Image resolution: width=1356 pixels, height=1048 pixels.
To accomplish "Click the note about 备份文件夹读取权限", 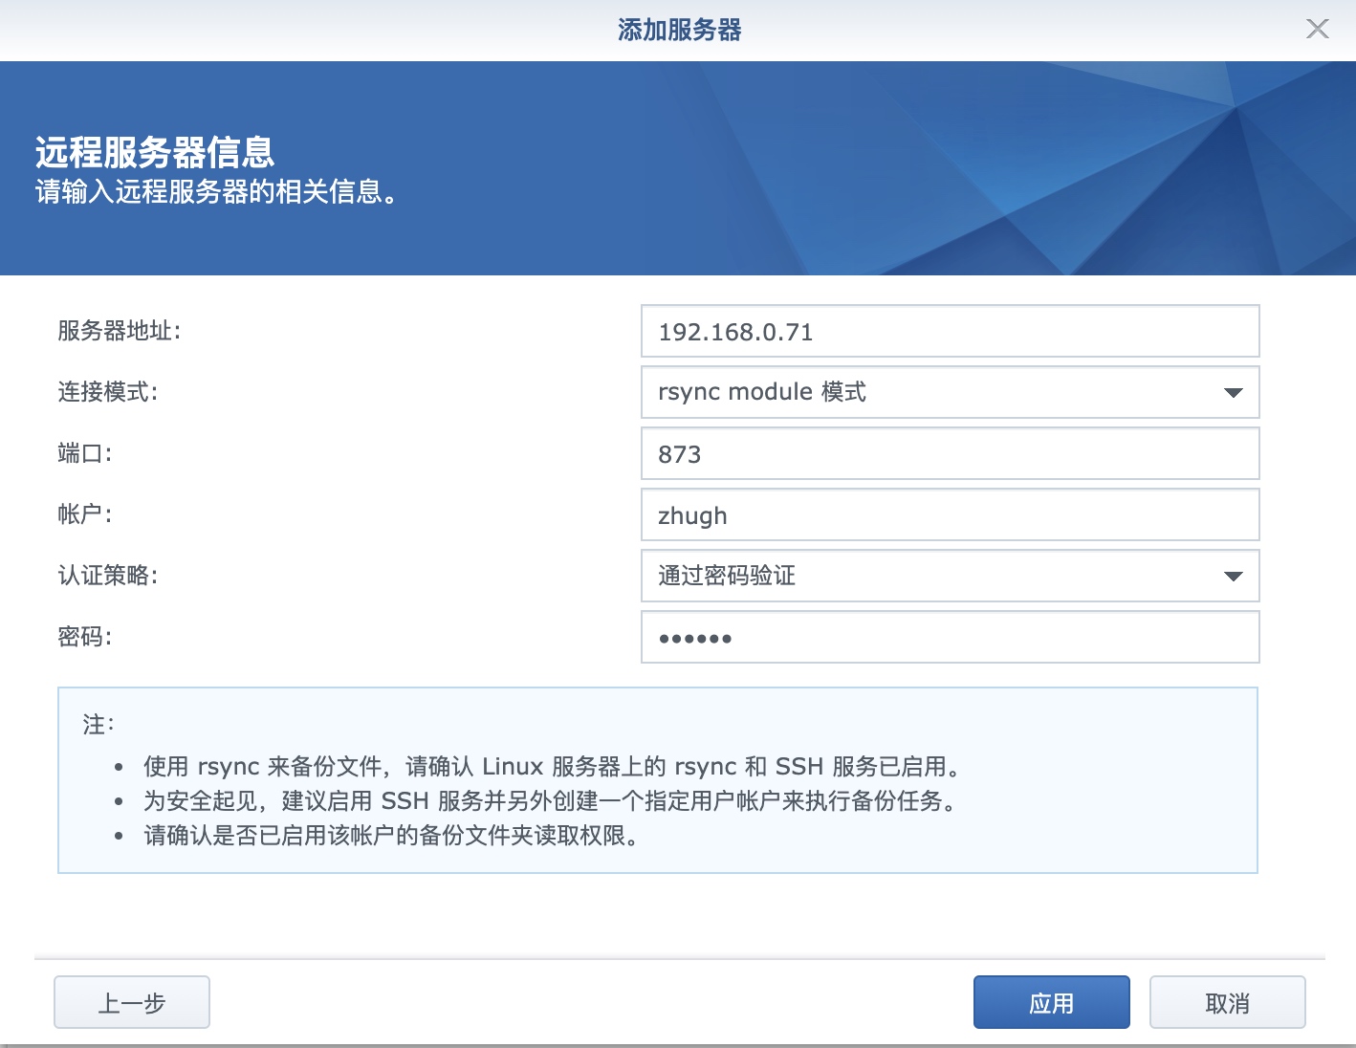I will (x=392, y=836).
